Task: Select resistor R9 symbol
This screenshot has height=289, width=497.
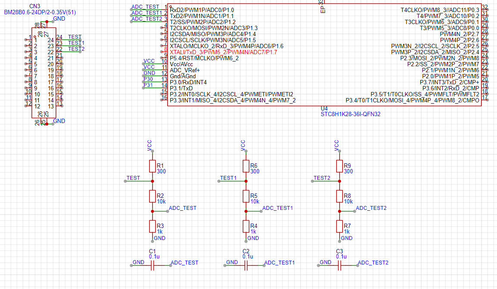Action: pyautogui.click(x=339, y=166)
